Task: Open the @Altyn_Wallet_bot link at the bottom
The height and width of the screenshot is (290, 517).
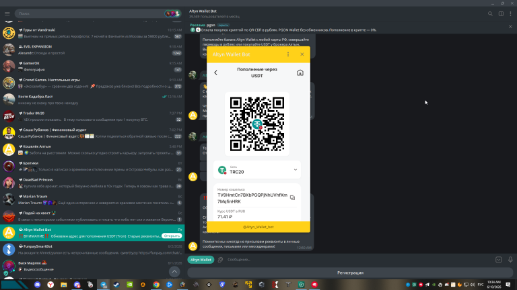Action: (258, 227)
